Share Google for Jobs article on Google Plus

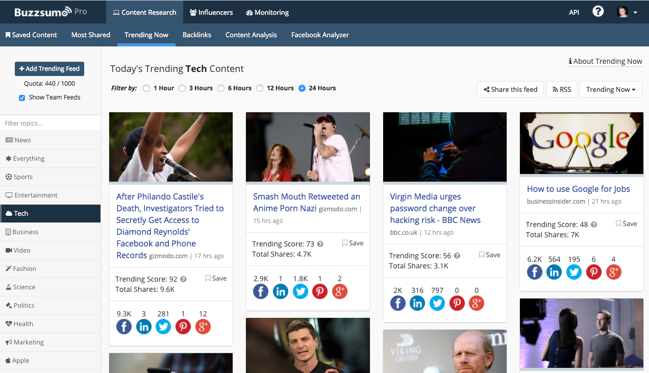[x=614, y=272]
